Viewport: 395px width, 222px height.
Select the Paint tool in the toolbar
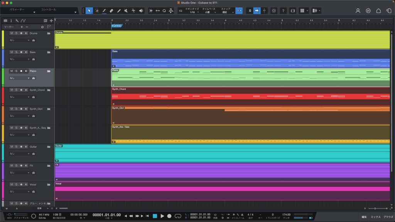[104, 11]
